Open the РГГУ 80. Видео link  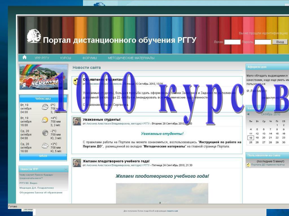pos(29,183)
